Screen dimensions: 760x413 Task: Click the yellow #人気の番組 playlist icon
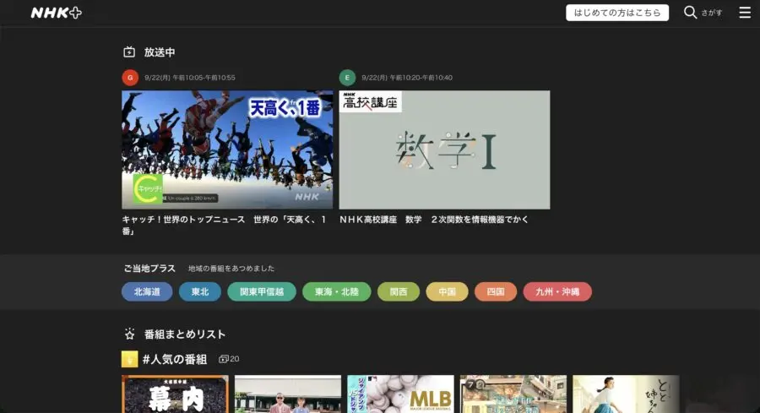pyautogui.click(x=129, y=359)
